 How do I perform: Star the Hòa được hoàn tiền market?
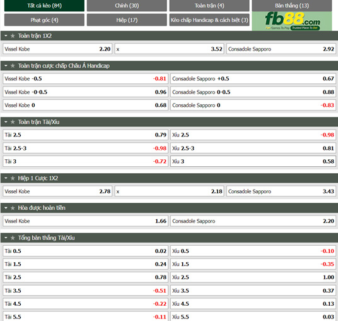(13, 208)
